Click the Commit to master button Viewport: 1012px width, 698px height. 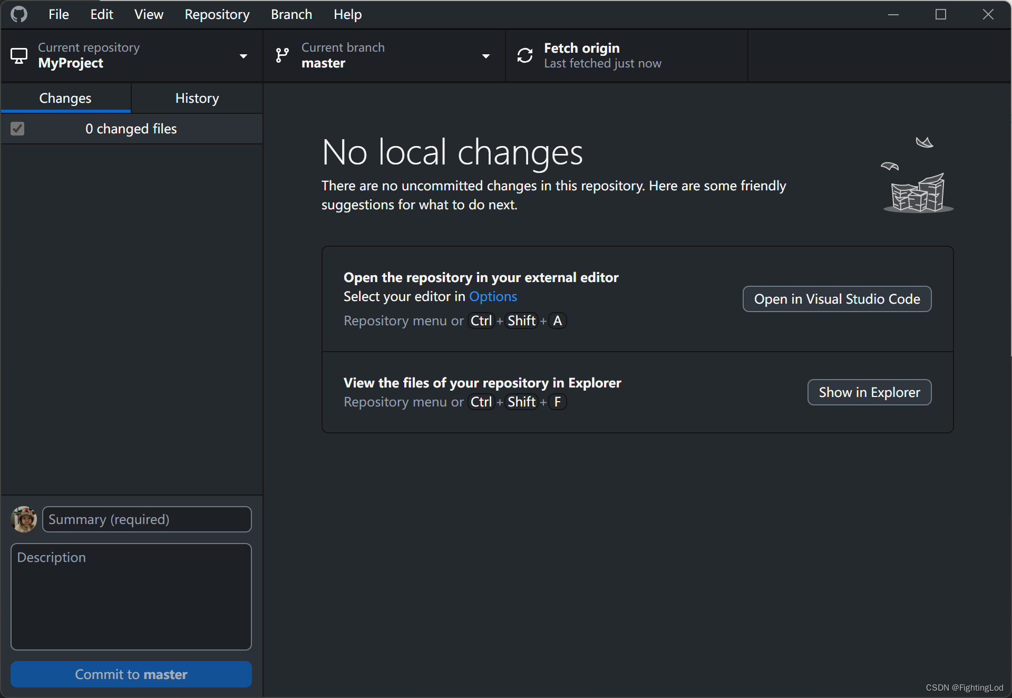131,674
